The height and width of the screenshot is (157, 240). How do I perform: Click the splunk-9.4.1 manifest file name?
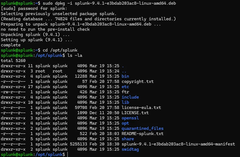coord(178,144)
